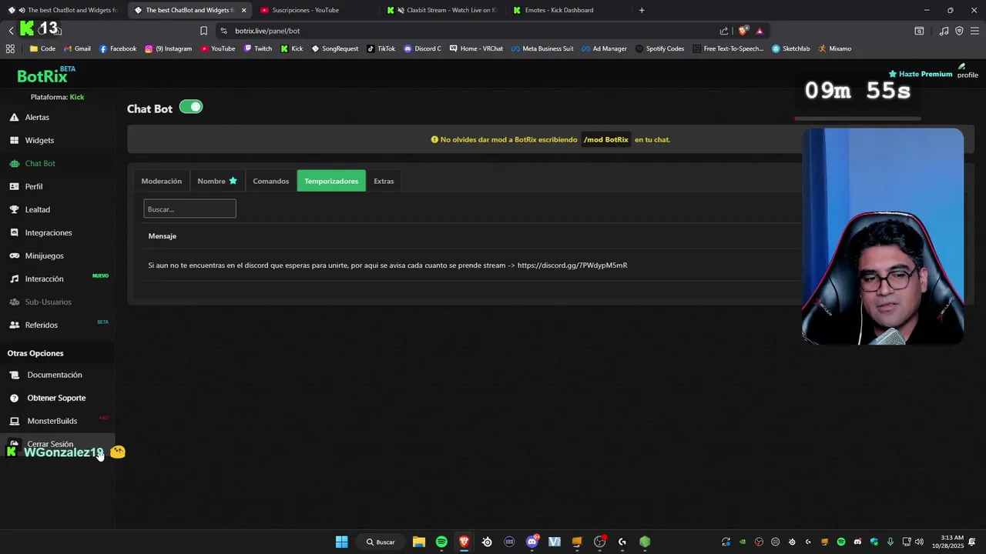Viewport: 986px width, 554px height.
Task: Click the taskbar clock showing 3:13 AM
Action: [947, 542]
